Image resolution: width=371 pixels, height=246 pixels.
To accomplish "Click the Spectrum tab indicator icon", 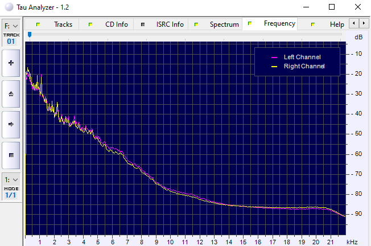I will point(196,24).
